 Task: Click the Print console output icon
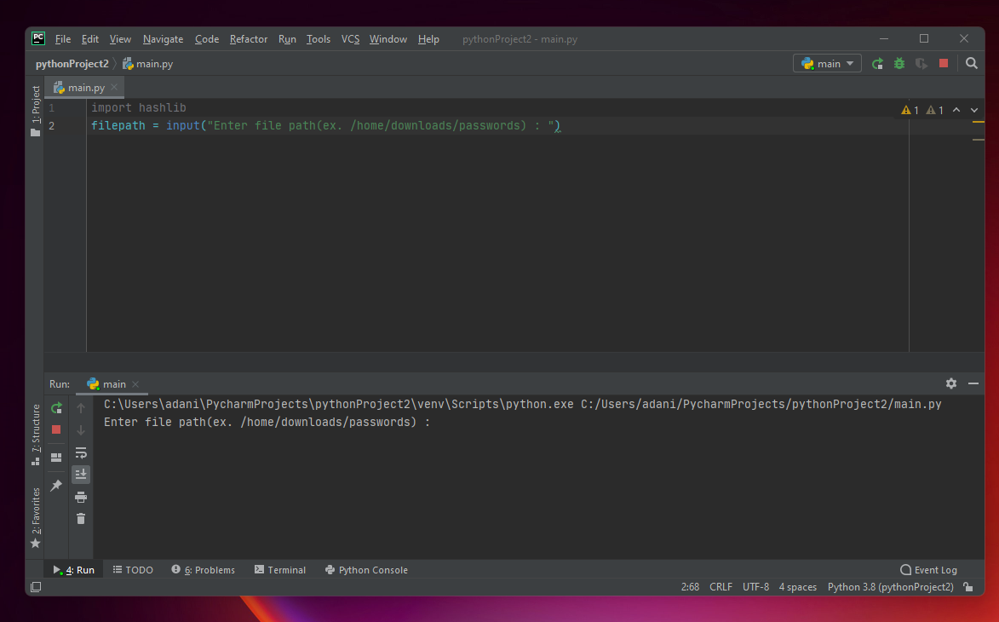point(81,497)
